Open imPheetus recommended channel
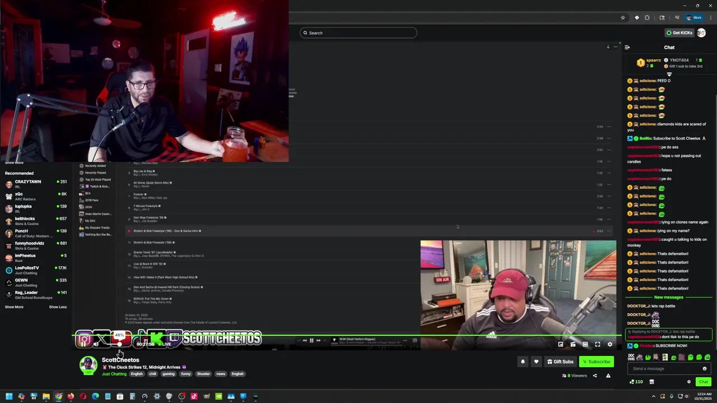Viewport: 717px width, 403px height. point(36,257)
